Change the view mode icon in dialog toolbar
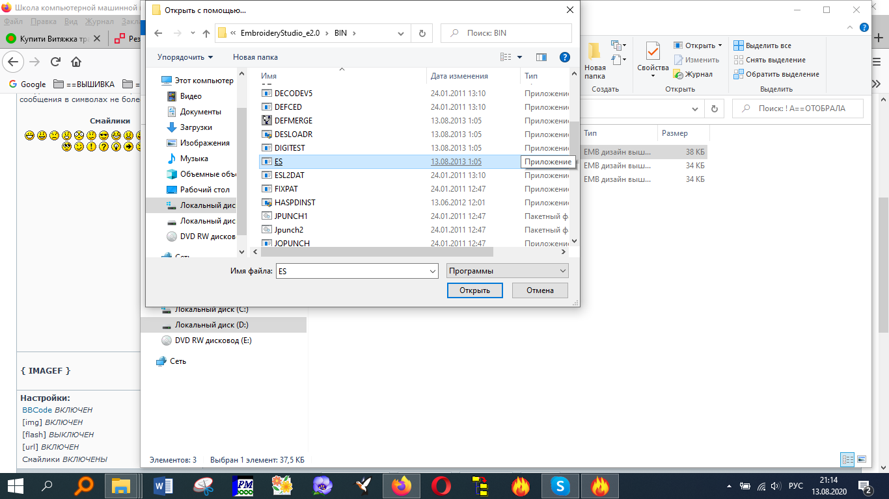 pos(506,57)
